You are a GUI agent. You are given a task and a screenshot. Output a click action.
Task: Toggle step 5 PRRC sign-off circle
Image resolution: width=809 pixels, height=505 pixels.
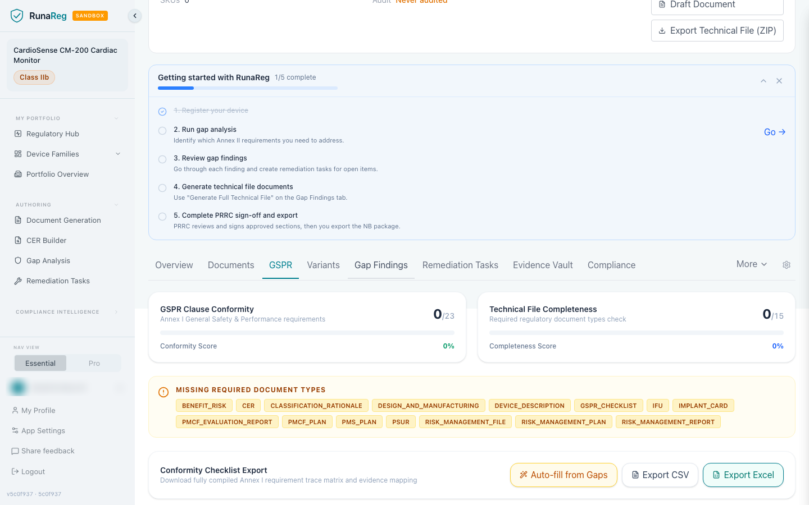coord(162,217)
